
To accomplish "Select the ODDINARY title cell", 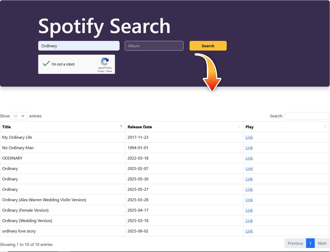I will (63, 158).
